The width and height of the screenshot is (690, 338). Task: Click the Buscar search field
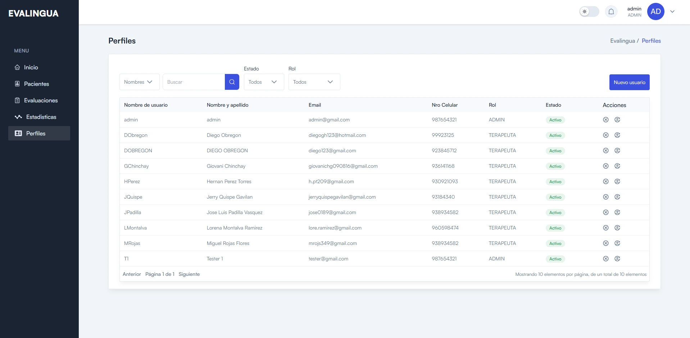194,82
